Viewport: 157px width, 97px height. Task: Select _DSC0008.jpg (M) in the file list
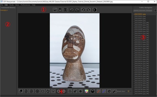point(141,29)
